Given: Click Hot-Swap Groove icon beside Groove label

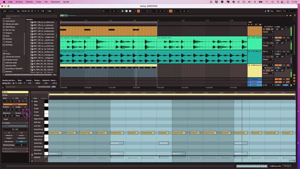Looking at the screenshot, I should tap(24, 113).
